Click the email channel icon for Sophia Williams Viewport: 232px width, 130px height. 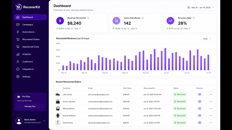(200, 116)
